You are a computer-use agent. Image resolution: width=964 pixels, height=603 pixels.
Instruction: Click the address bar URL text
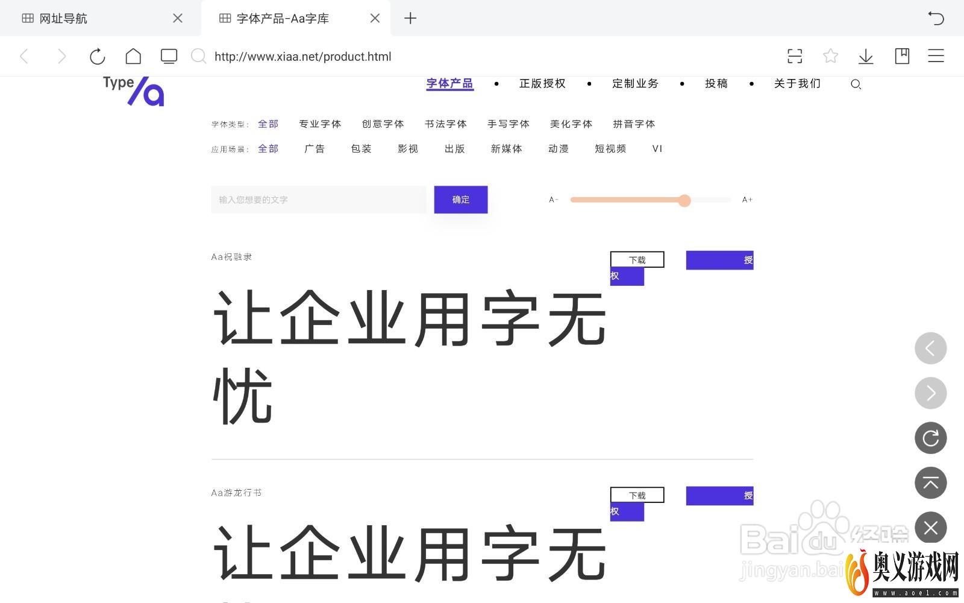tap(302, 57)
